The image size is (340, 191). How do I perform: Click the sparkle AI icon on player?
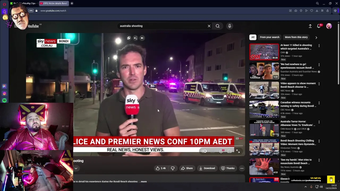click(x=135, y=38)
